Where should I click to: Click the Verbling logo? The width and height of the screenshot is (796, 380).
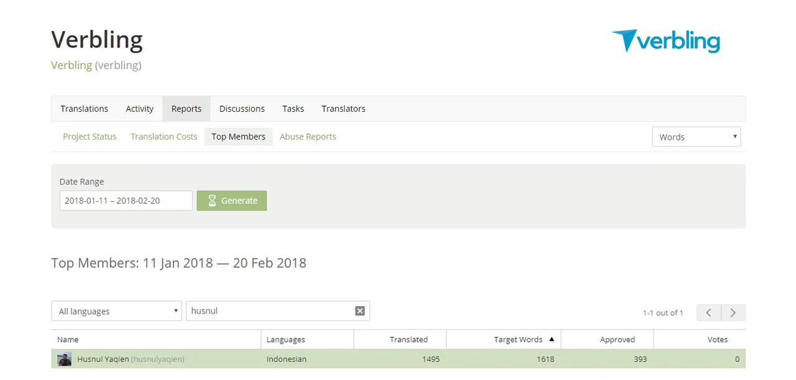[x=665, y=41]
